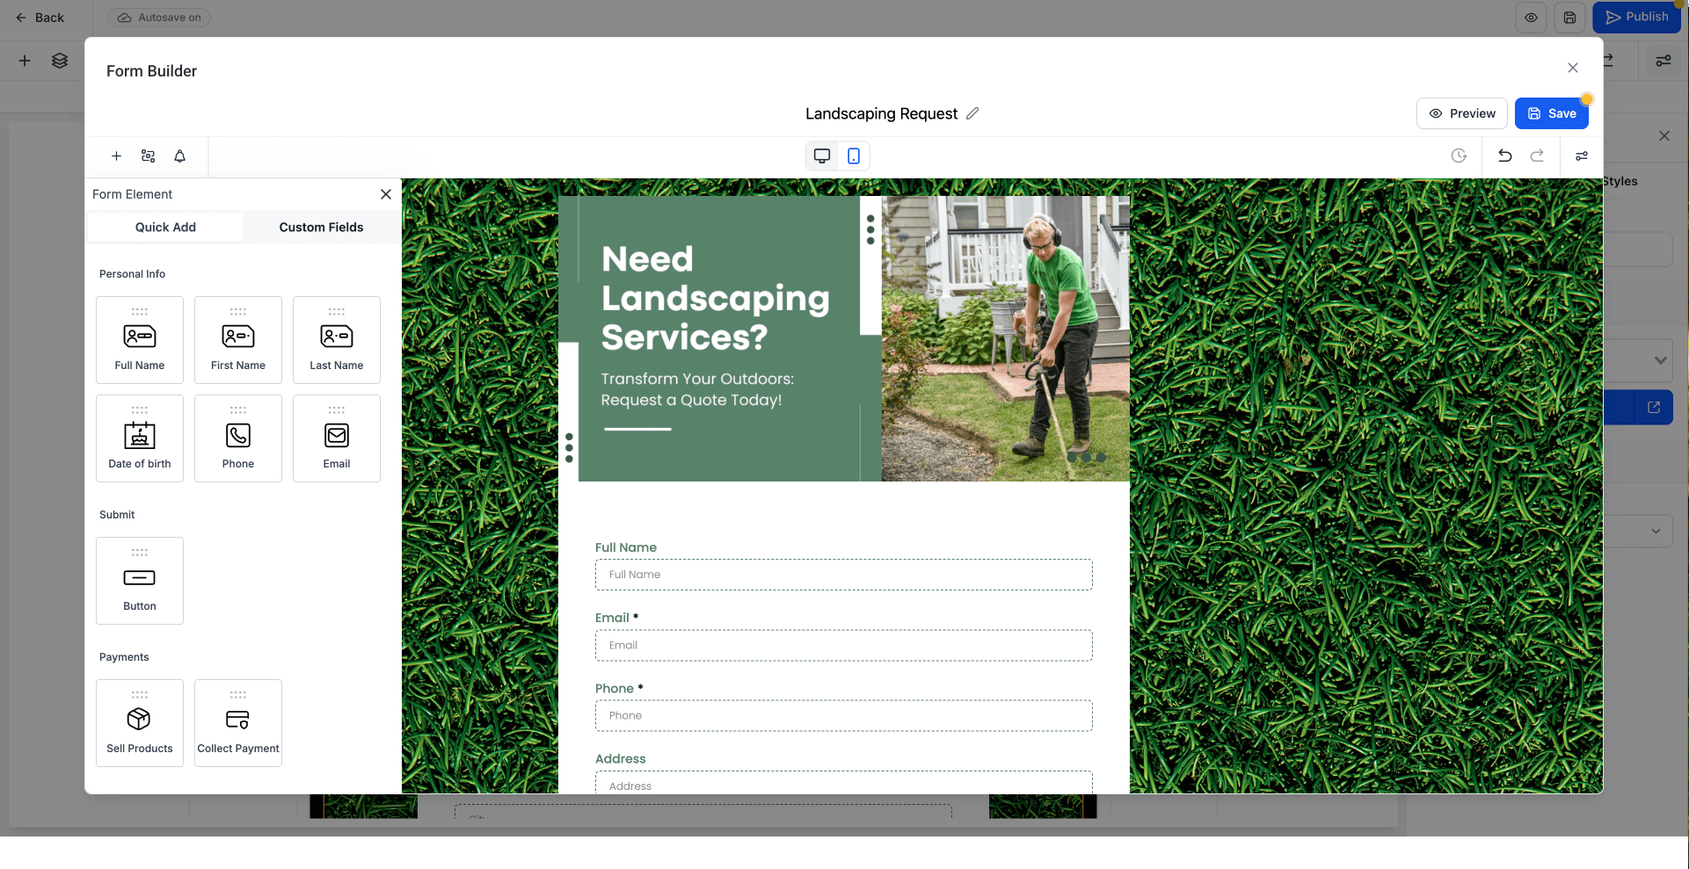The image size is (1689, 869).
Task: Open the layers icon in background editor
Action: point(60,61)
